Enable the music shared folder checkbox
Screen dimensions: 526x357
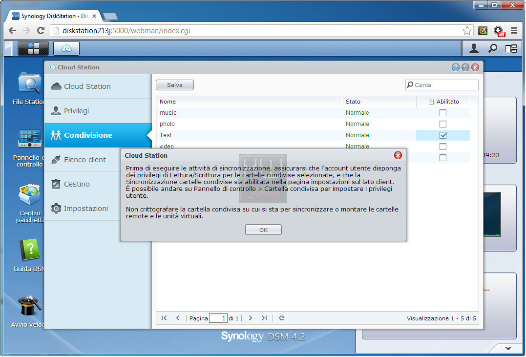tap(443, 113)
